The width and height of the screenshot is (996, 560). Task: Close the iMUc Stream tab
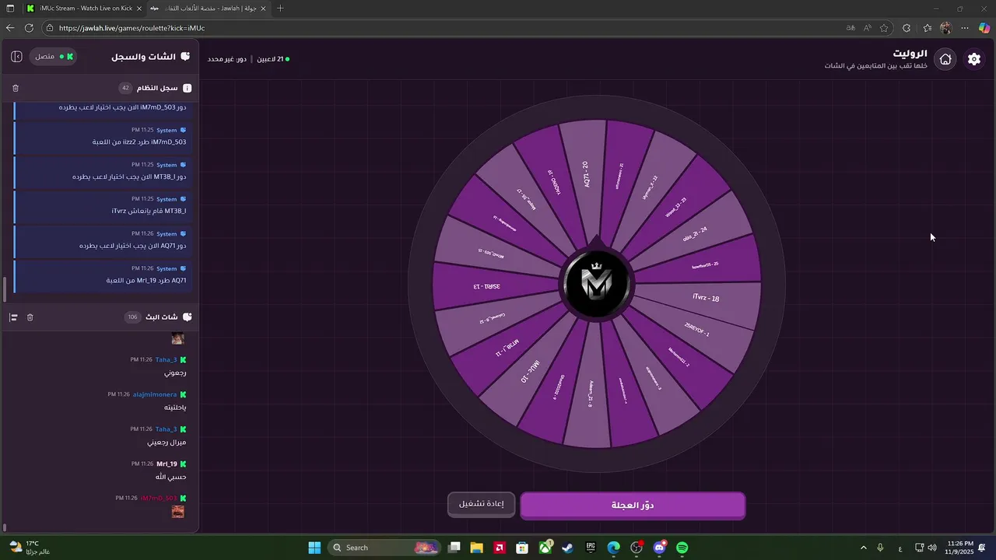tap(139, 9)
